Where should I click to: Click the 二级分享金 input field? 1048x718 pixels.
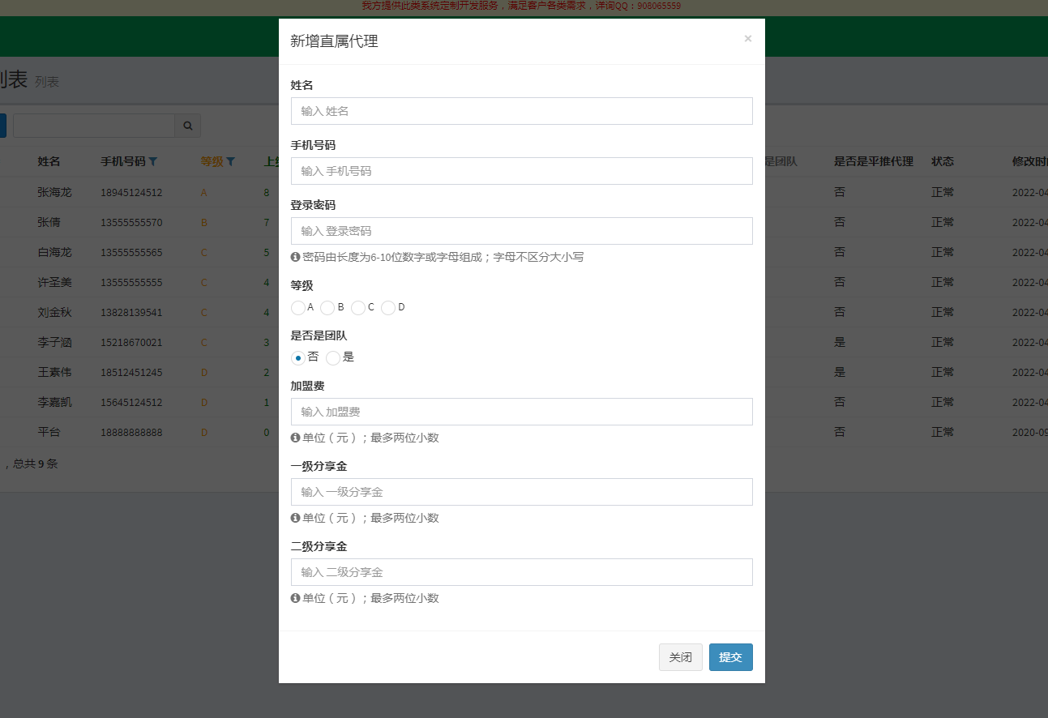pos(521,572)
